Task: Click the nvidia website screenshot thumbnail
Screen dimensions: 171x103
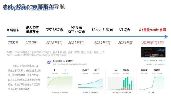Action: [153, 52]
